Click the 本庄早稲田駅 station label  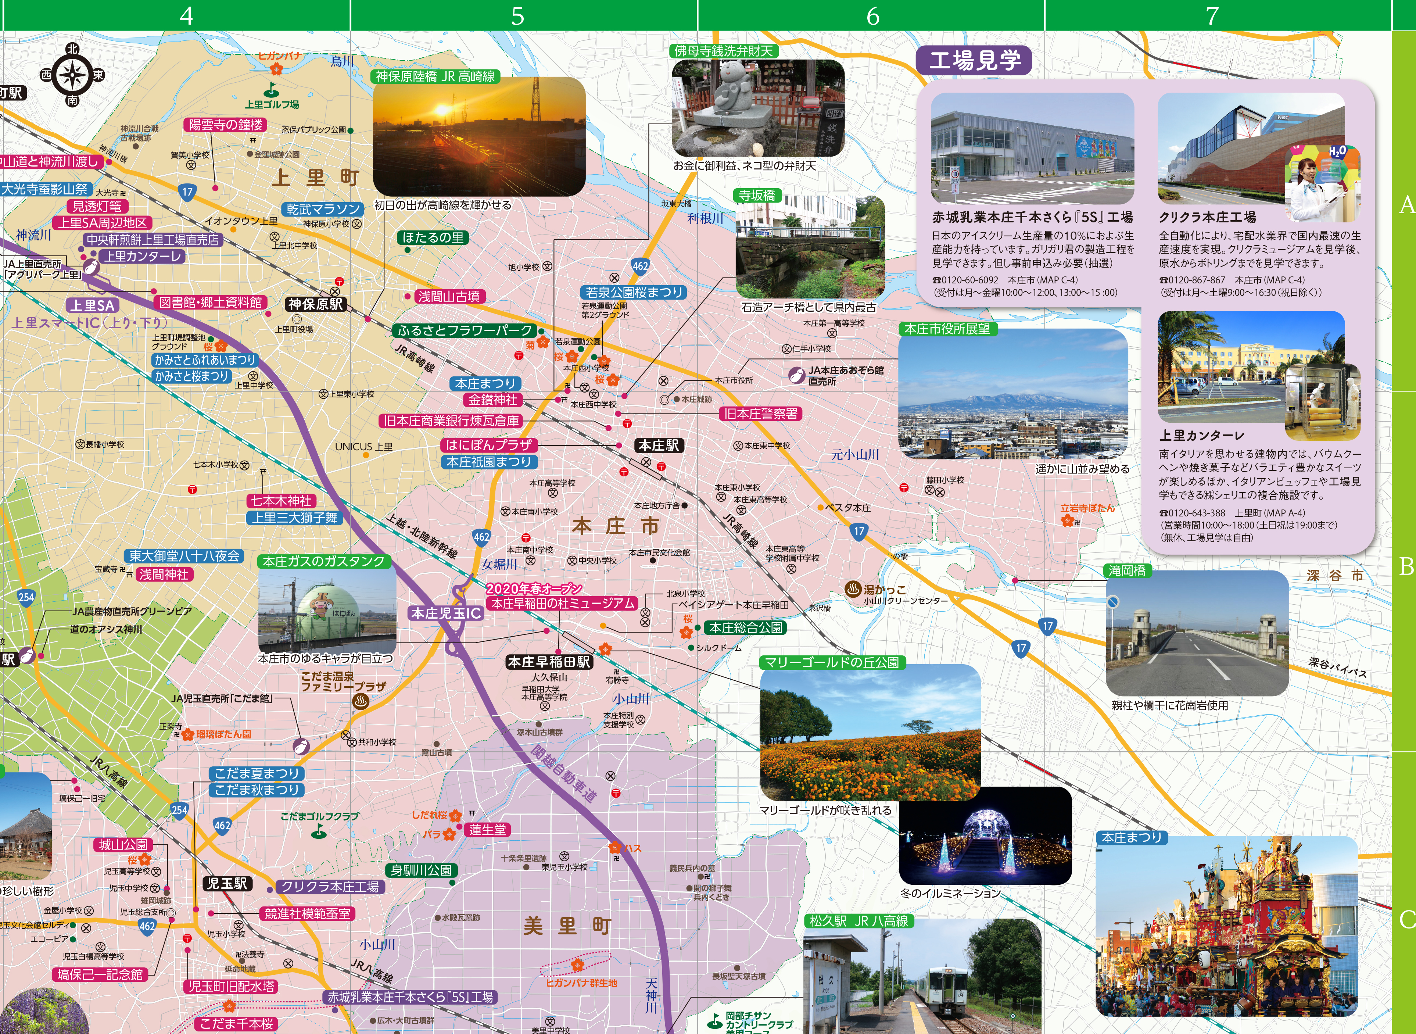point(549,662)
